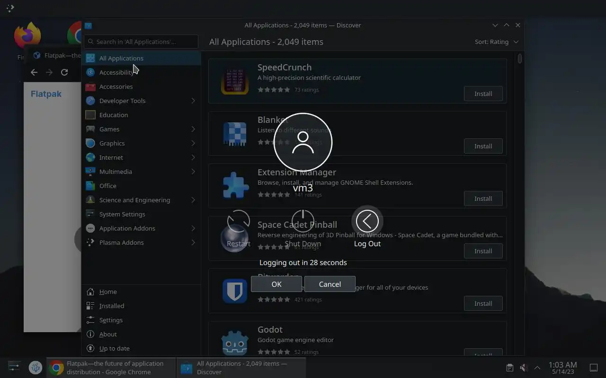Expand hidden system tray icons
606x378 pixels.
(537, 368)
